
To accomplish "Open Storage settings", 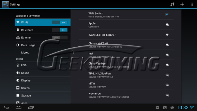I will tap(43, 95).
